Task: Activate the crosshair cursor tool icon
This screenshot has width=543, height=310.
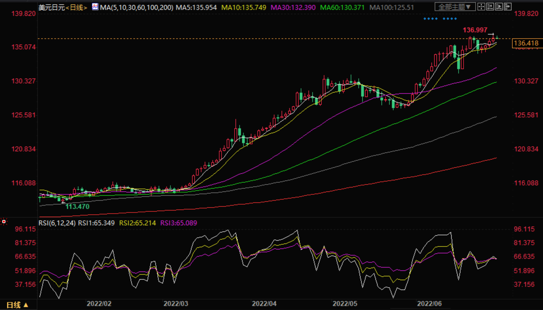Action: [482, 7]
